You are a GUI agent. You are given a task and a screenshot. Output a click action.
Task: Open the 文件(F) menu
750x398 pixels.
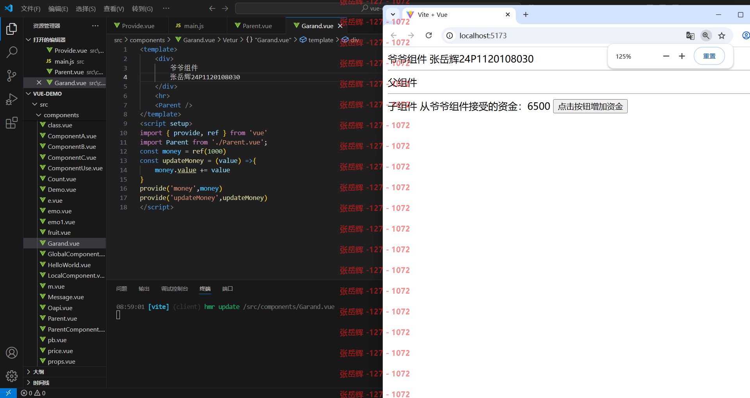(x=30, y=8)
